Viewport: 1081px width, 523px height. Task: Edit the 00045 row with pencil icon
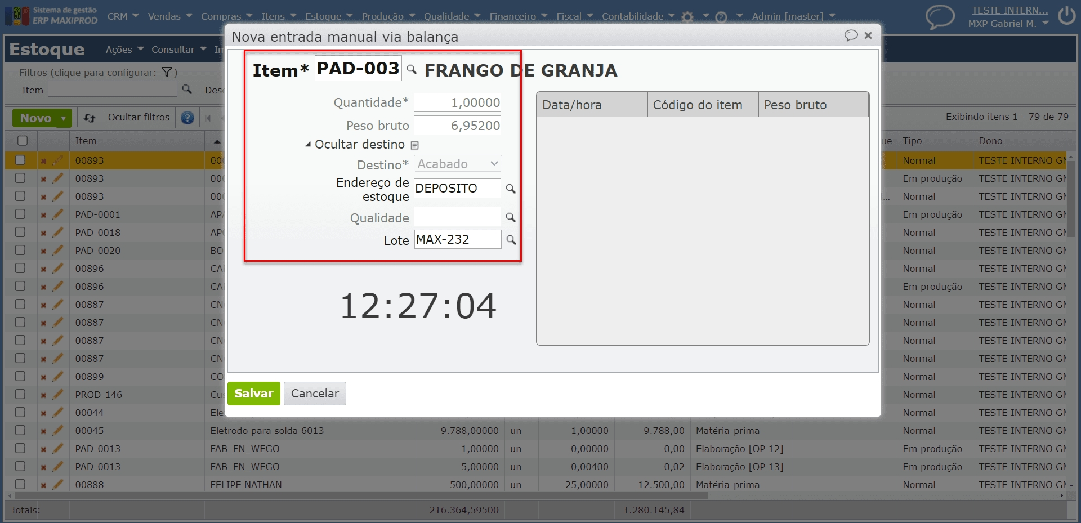[x=57, y=431]
